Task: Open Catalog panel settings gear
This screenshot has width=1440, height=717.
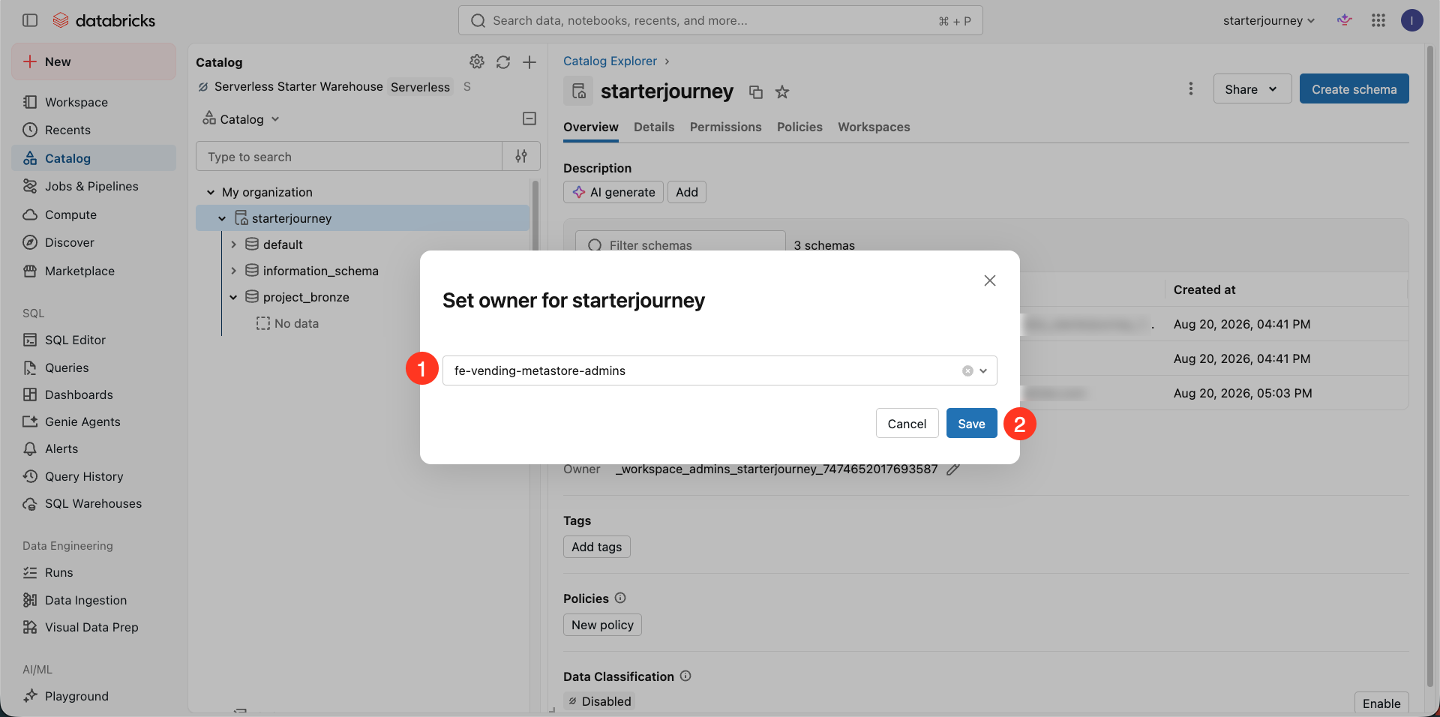Action: click(477, 61)
